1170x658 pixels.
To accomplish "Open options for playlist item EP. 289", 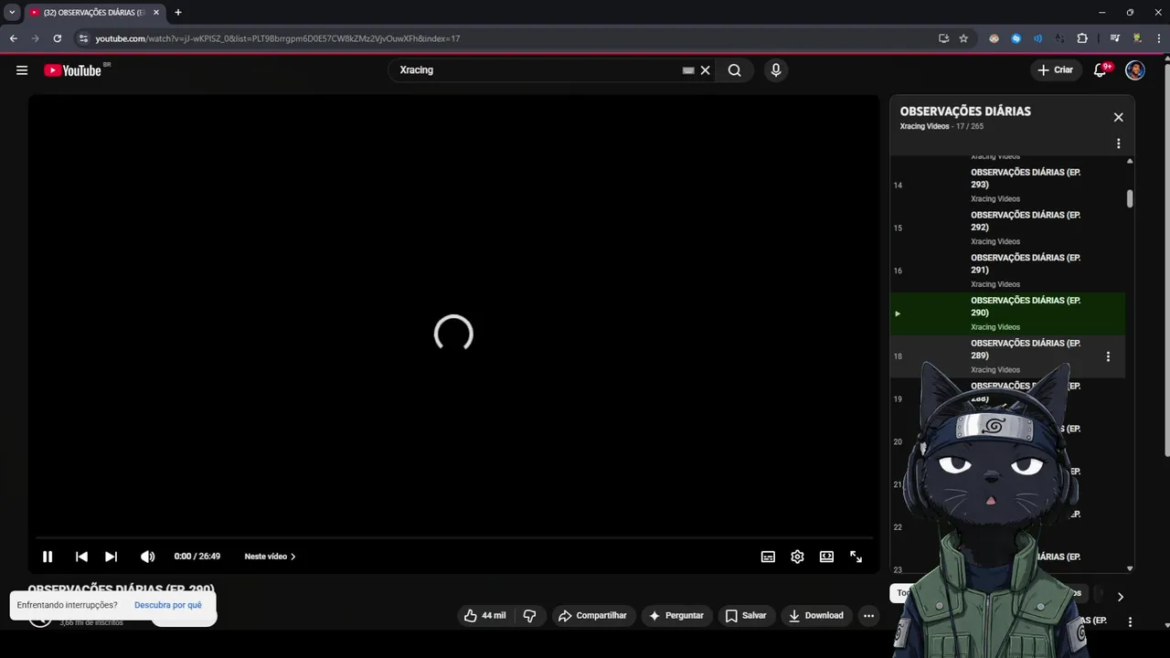I will pos(1108,356).
